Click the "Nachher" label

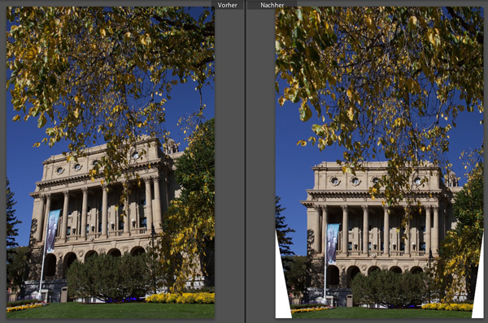pos(272,5)
